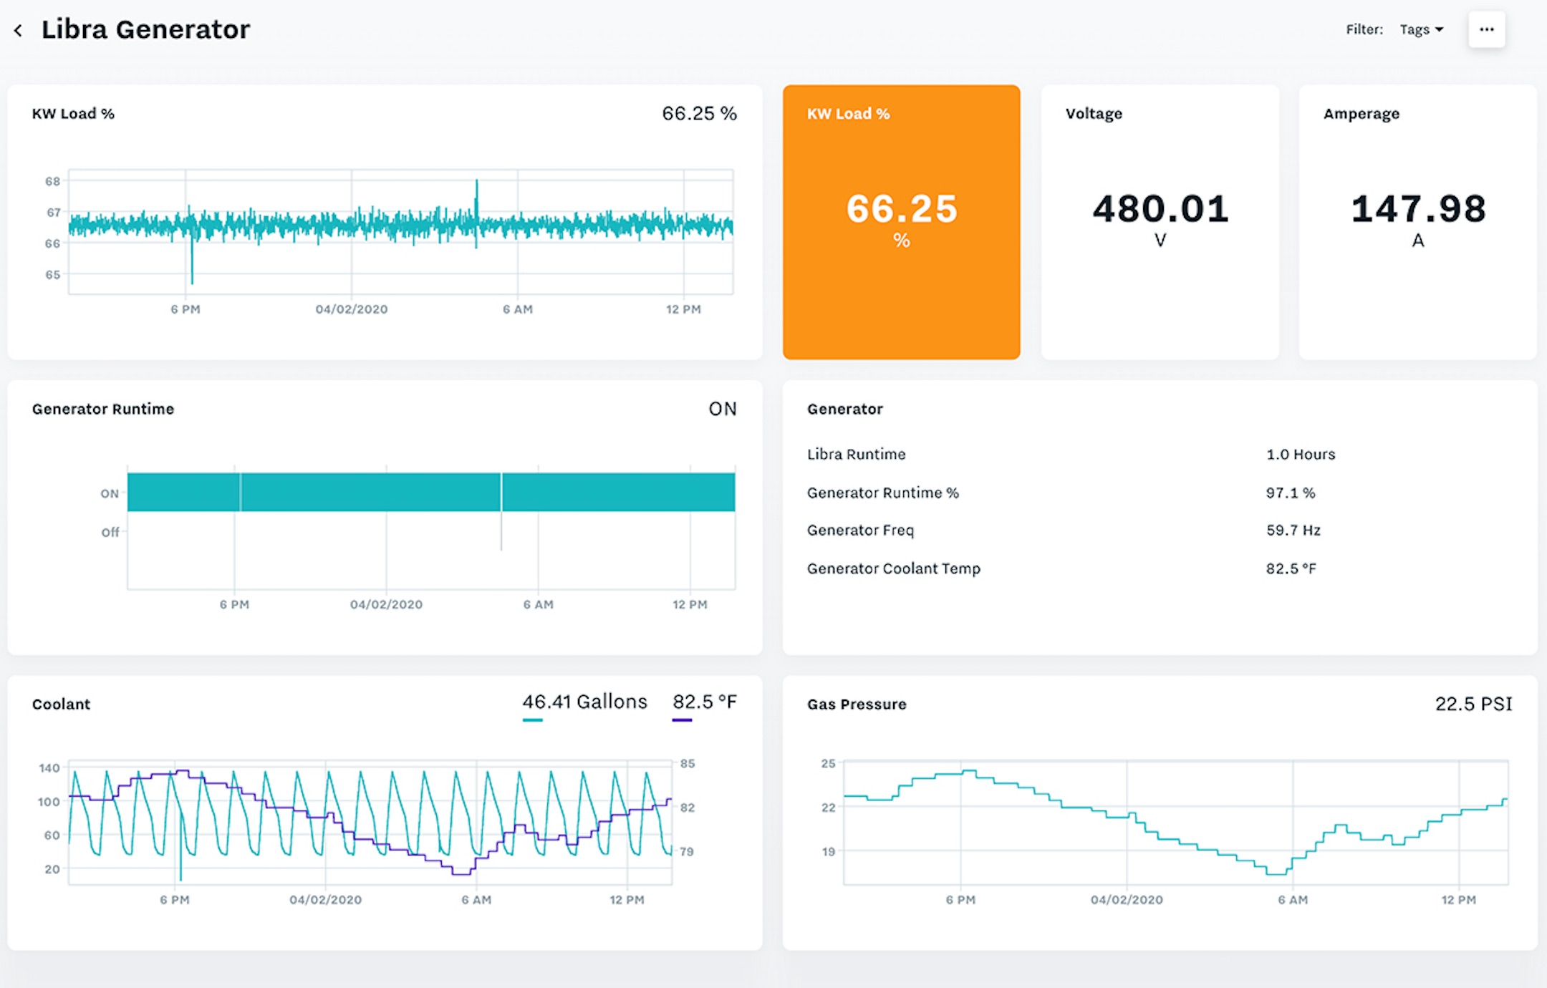Click the Libra Generator page title
The width and height of the screenshot is (1547, 988).
click(145, 29)
